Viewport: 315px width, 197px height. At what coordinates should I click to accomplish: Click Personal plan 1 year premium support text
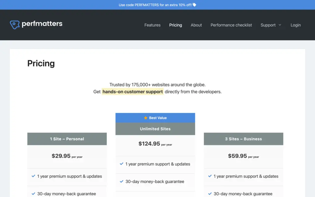coord(70,176)
